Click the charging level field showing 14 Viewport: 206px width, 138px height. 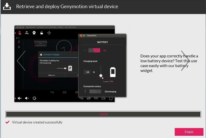click(x=87, y=72)
